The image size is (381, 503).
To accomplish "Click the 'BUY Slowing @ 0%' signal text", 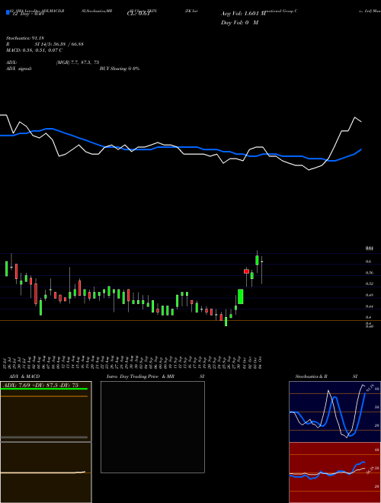I will (120, 69).
